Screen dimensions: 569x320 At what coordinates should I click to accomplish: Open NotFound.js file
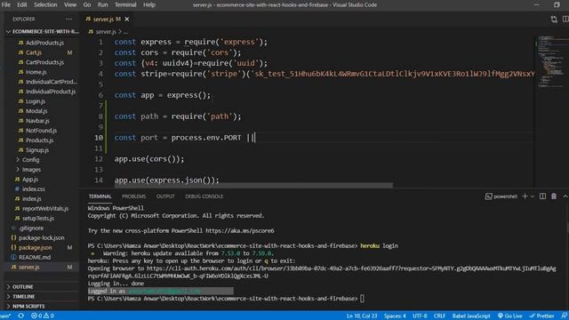pos(41,131)
